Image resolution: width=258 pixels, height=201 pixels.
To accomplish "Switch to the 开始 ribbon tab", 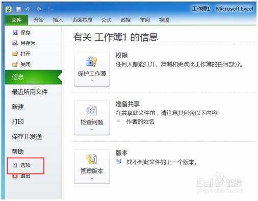I will pyautogui.click(x=39, y=20).
